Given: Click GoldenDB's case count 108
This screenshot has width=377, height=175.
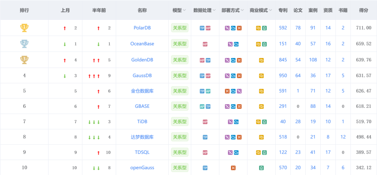Looking at the screenshot, I should click(313, 60).
